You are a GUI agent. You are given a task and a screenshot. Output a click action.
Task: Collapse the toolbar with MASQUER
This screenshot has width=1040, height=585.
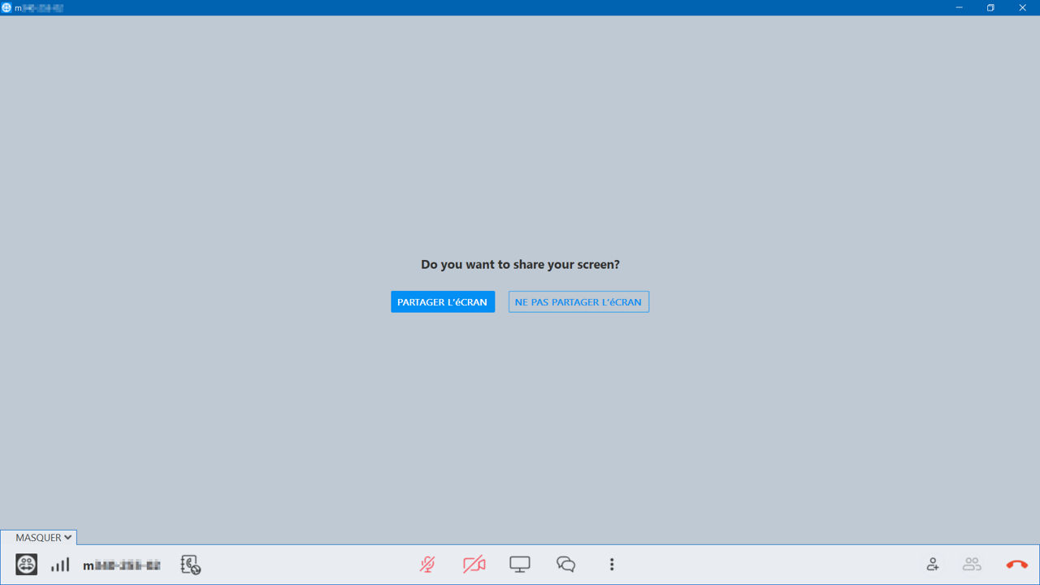(x=39, y=538)
